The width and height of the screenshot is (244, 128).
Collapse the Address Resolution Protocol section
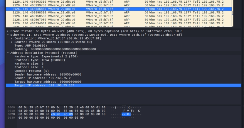(x=8, y=53)
